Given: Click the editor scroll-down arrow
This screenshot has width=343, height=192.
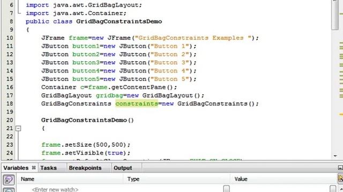Looking at the screenshot, I should point(335,156).
